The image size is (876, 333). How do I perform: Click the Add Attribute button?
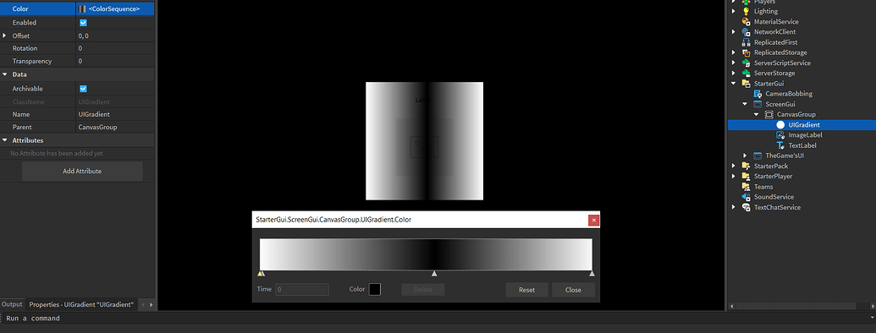pyautogui.click(x=82, y=172)
